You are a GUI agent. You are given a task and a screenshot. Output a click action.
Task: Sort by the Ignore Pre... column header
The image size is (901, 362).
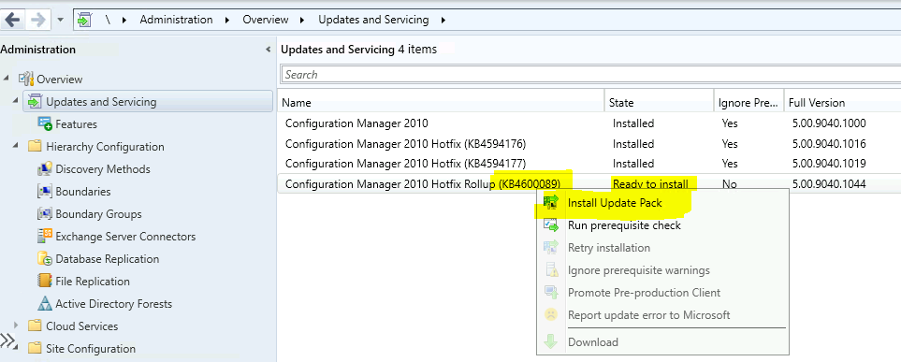pyautogui.click(x=748, y=103)
